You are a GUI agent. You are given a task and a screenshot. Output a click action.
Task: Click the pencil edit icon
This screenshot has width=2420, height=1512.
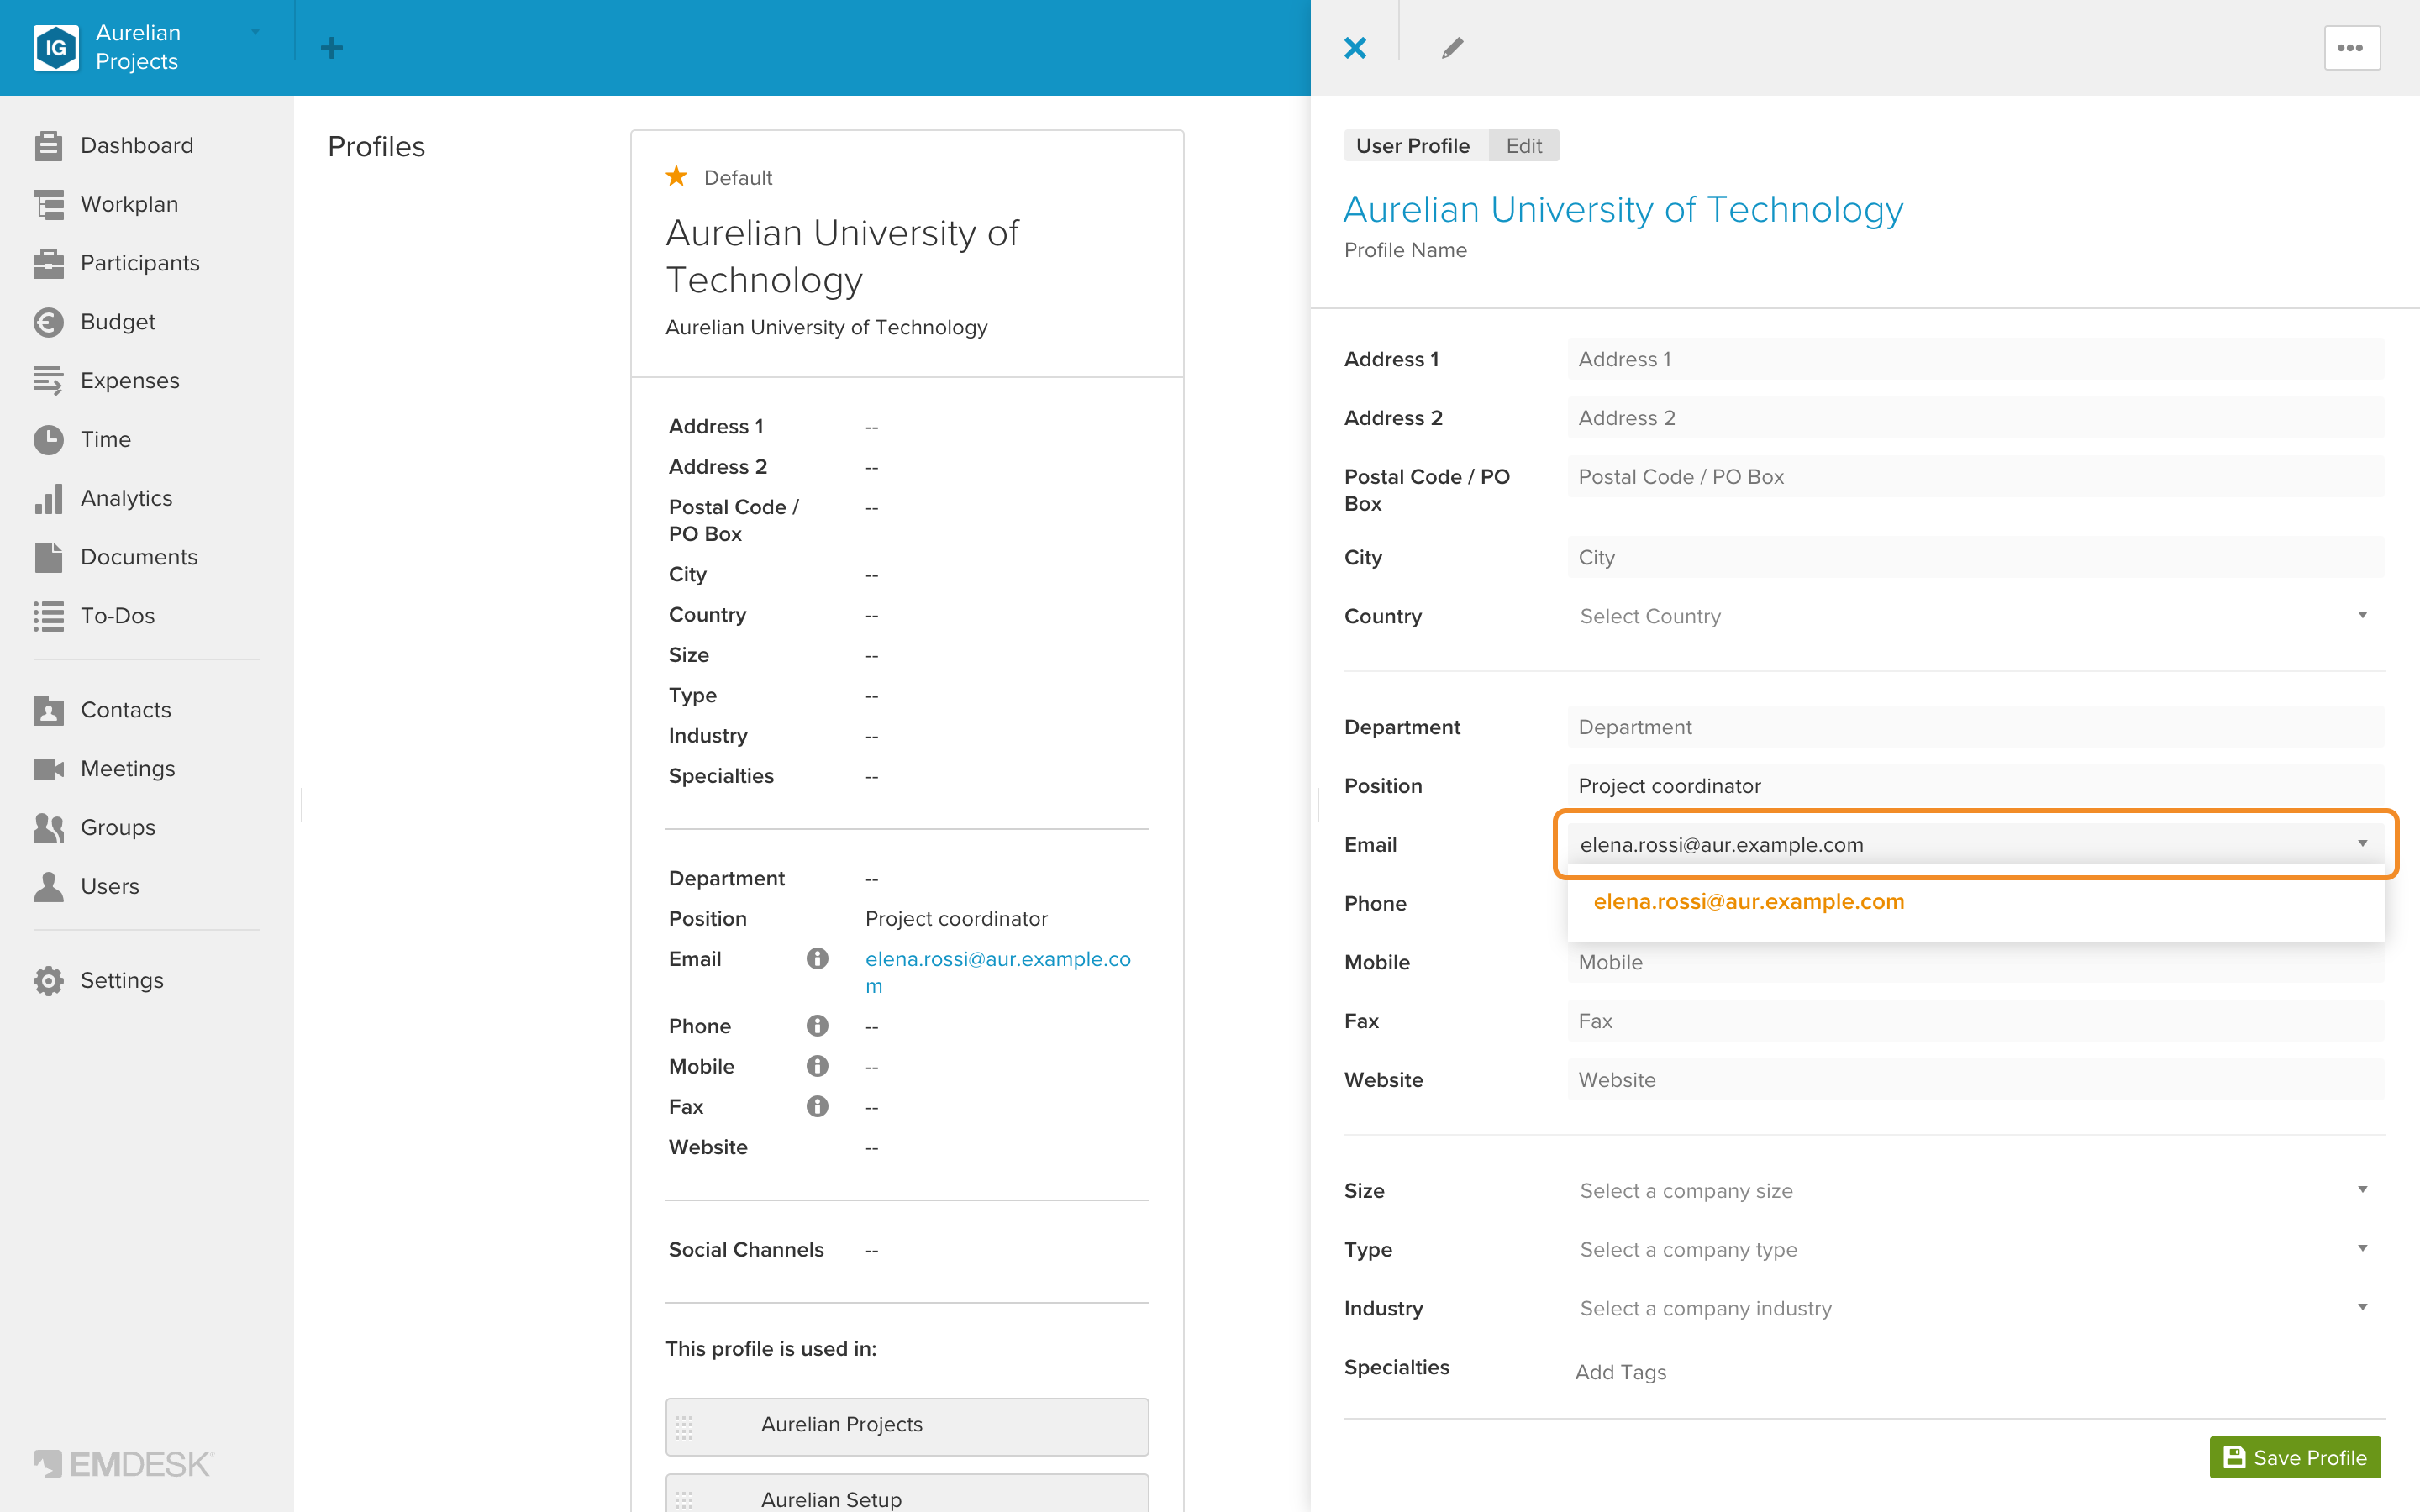coord(1452,48)
